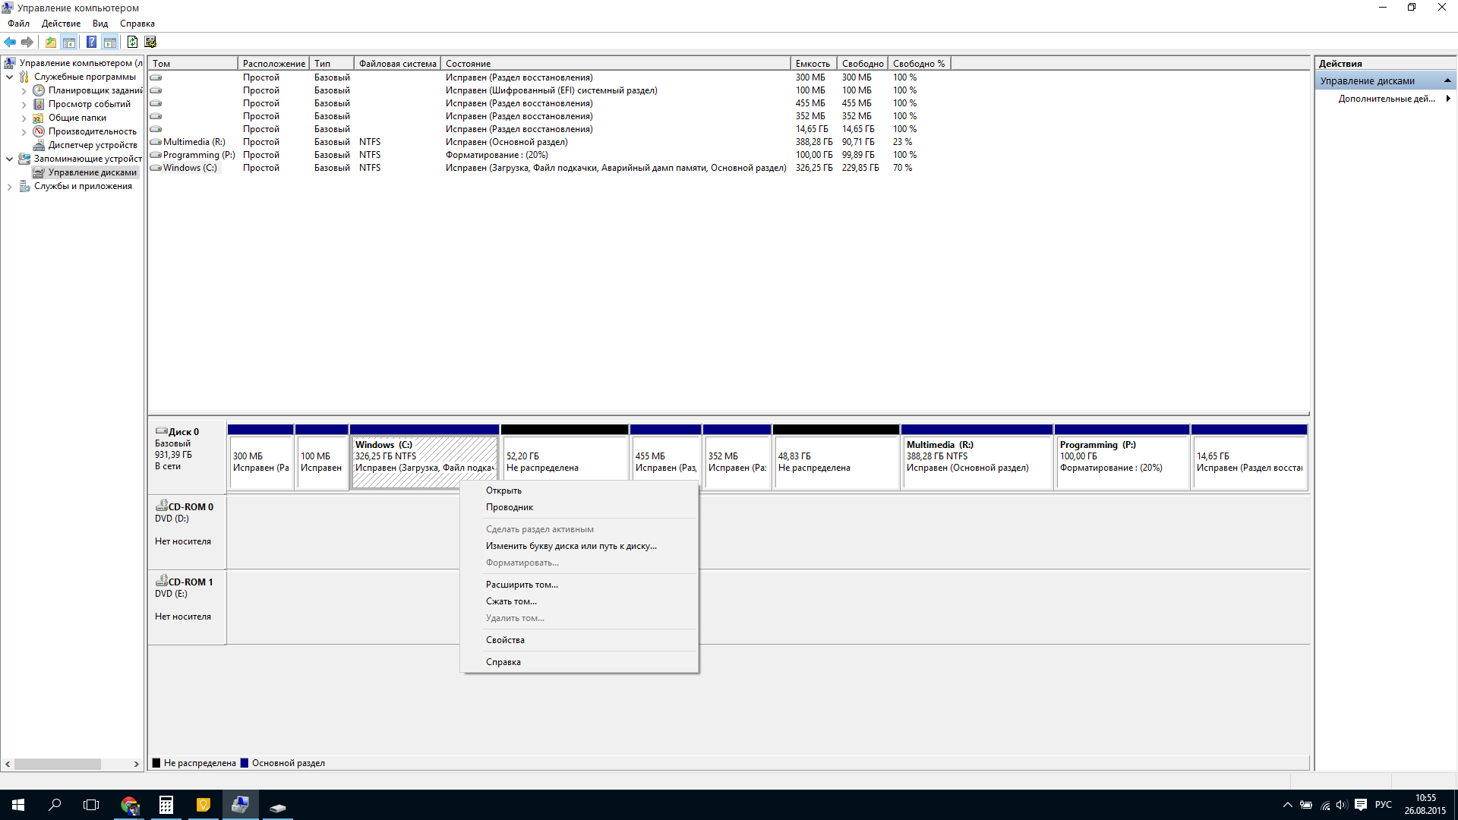1458x820 pixels.
Task: Toggle the Action pane toolbar icon
Action: pos(110,43)
